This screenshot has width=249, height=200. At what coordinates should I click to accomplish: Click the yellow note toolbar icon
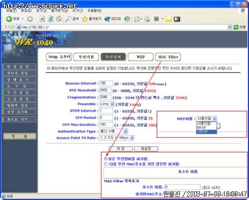168,19
